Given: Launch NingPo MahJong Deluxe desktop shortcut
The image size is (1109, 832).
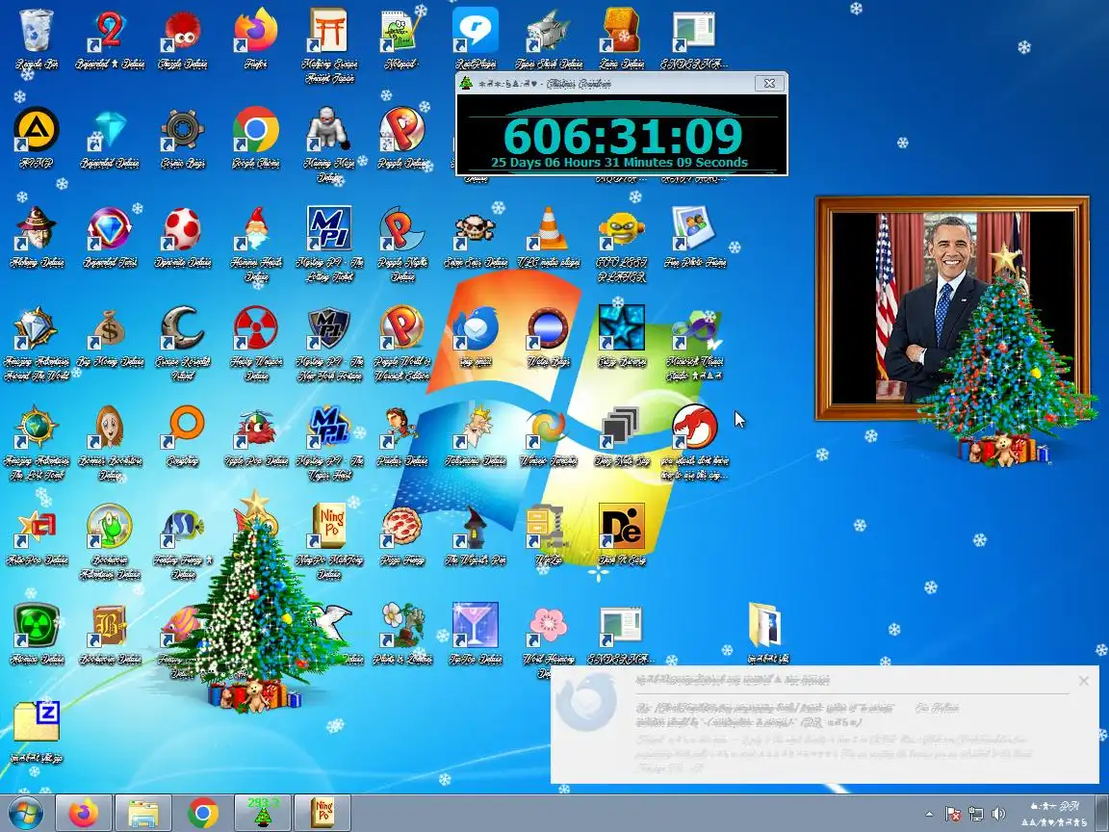Looking at the screenshot, I should click(329, 527).
